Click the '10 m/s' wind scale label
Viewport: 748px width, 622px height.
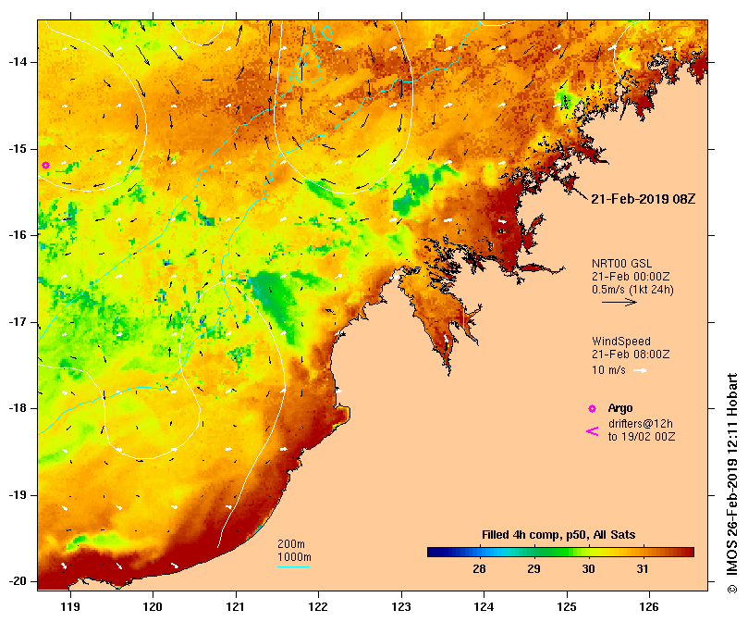608,370
